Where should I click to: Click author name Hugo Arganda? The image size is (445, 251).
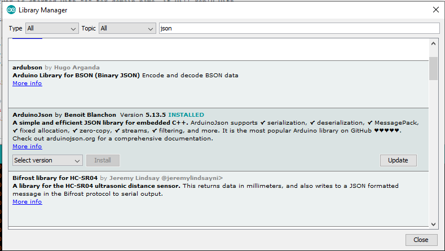[77, 68]
